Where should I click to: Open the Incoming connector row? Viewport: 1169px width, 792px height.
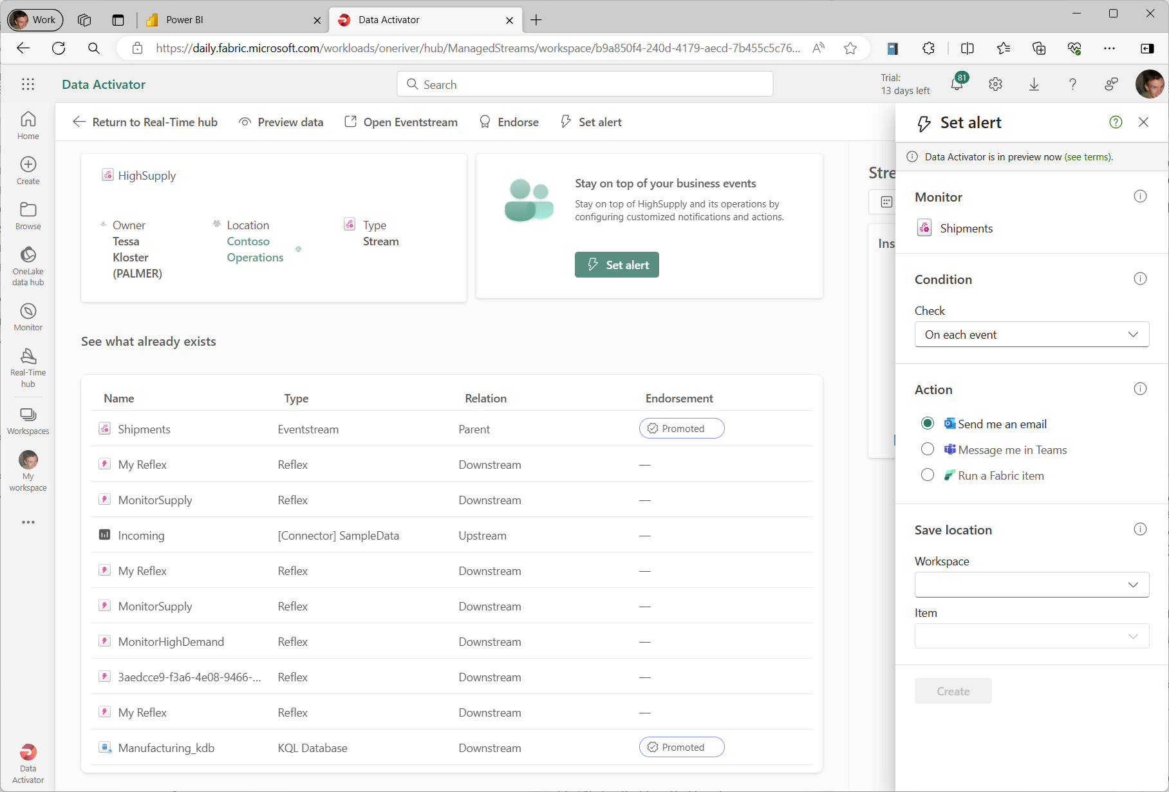(452, 535)
